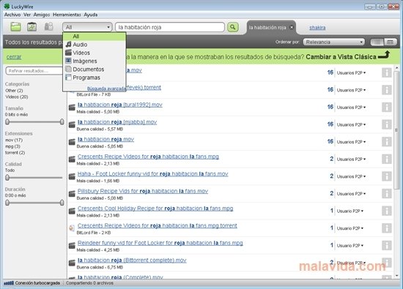
Task: Open the Amigos menu
Action: (x=42, y=15)
